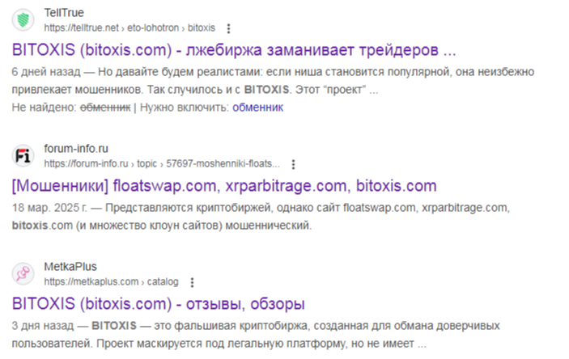Click the strikethrough 'обменник' word

coord(105,108)
